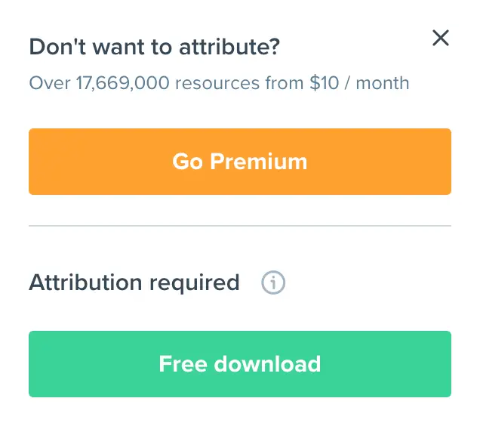Click the "Over" subtitle text beginning
The height and width of the screenshot is (426, 480).
[x=50, y=83]
